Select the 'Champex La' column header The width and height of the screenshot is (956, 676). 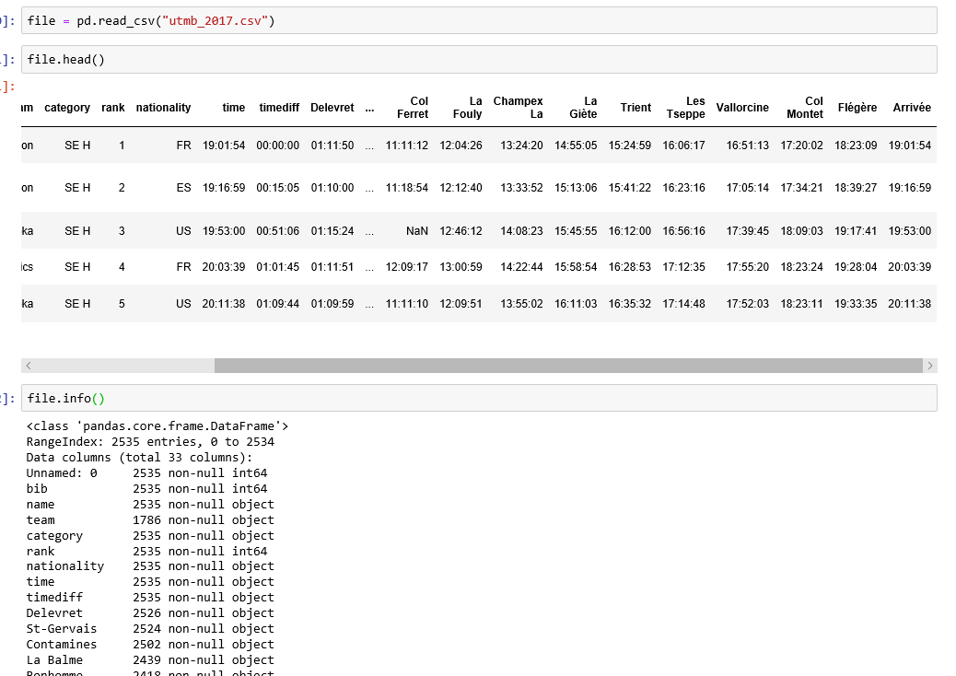(x=519, y=107)
